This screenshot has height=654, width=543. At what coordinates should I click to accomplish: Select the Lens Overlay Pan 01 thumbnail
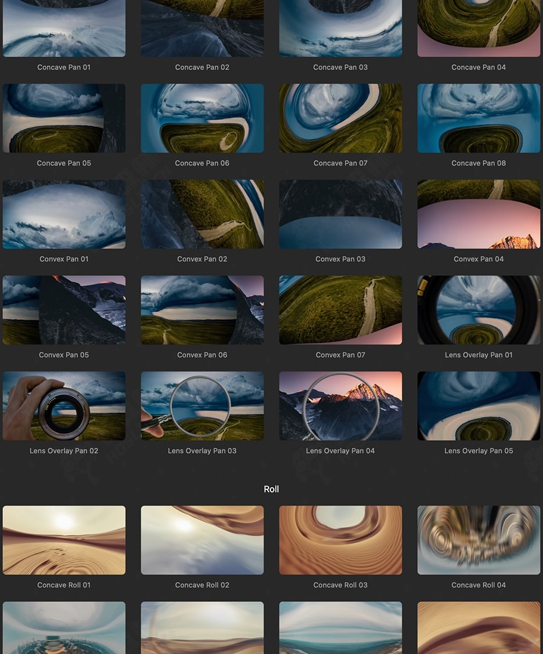pyautogui.click(x=479, y=310)
